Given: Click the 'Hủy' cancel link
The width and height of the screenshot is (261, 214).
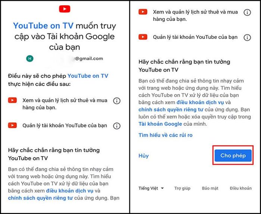Looking at the screenshot, I should pos(144,156).
